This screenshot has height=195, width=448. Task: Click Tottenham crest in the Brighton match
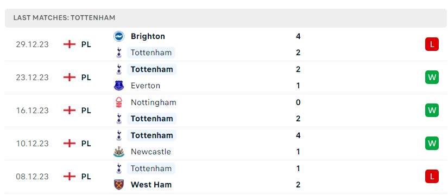click(x=119, y=53)
